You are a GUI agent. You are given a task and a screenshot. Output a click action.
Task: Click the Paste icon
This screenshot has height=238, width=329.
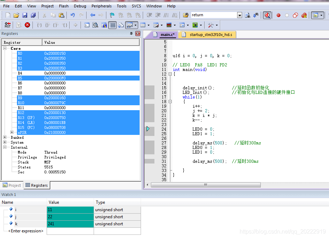pos(61,15)
